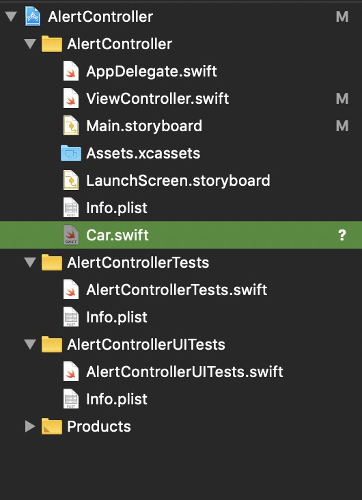Open Info.plist in the AlertController group

click(117, 208)
